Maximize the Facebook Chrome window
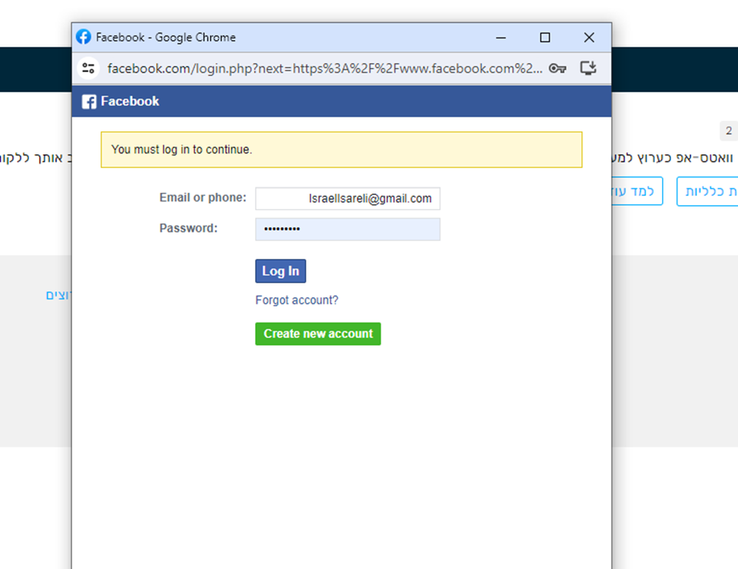The image size is (738, 569). point(545,38)
